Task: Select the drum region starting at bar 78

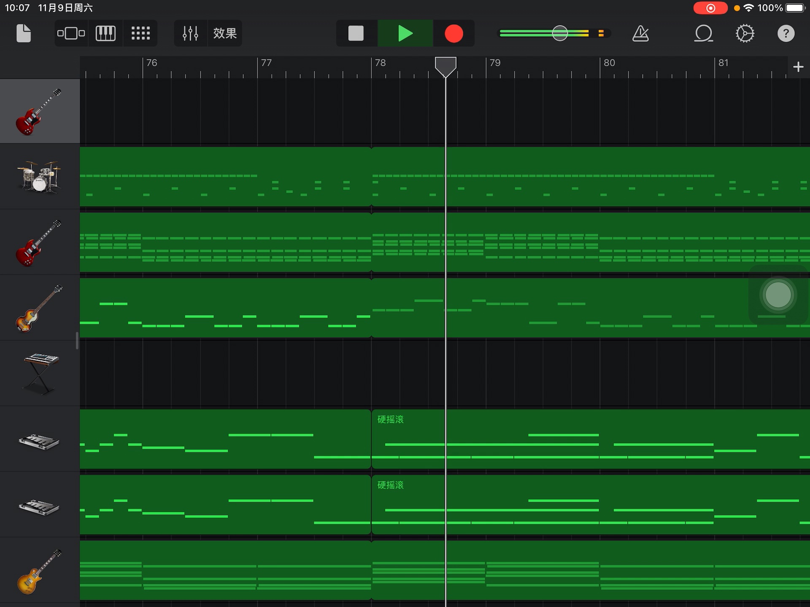Action: [x=591, y=177]
